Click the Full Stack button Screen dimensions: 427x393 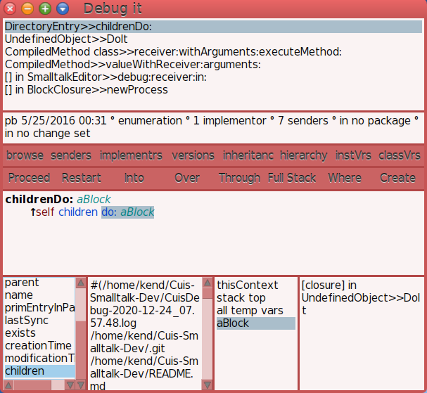(x=292, y=178)
